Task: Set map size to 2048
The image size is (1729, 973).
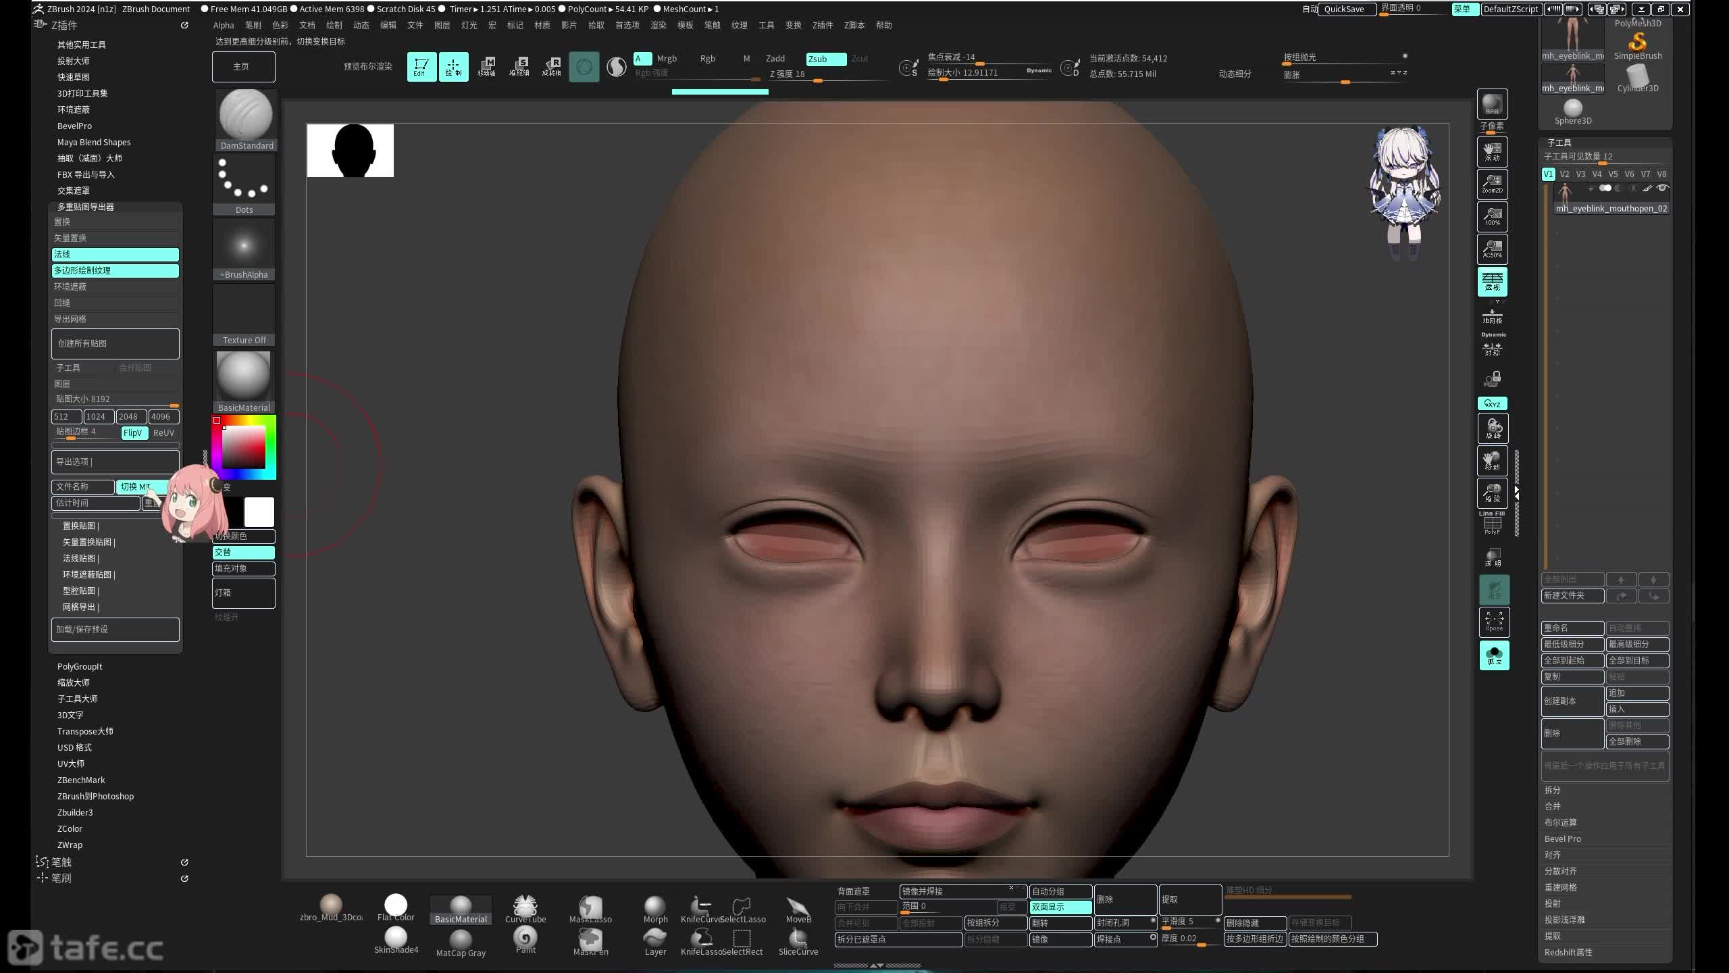Action: coord(131,417)
